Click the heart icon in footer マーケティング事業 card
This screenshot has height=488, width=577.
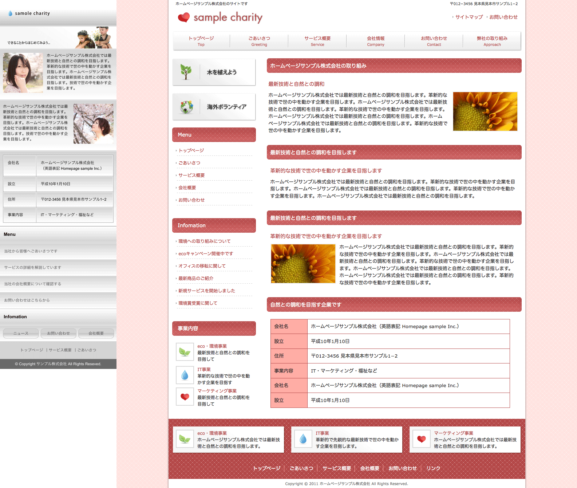pyautogui.click(x=421, y=439)
